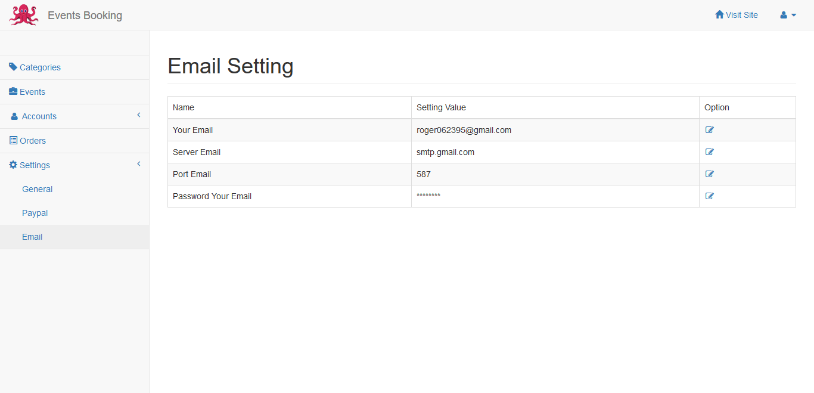814x393 pixels.
Task: Click the Events Booking brand title
Action: 85,16
